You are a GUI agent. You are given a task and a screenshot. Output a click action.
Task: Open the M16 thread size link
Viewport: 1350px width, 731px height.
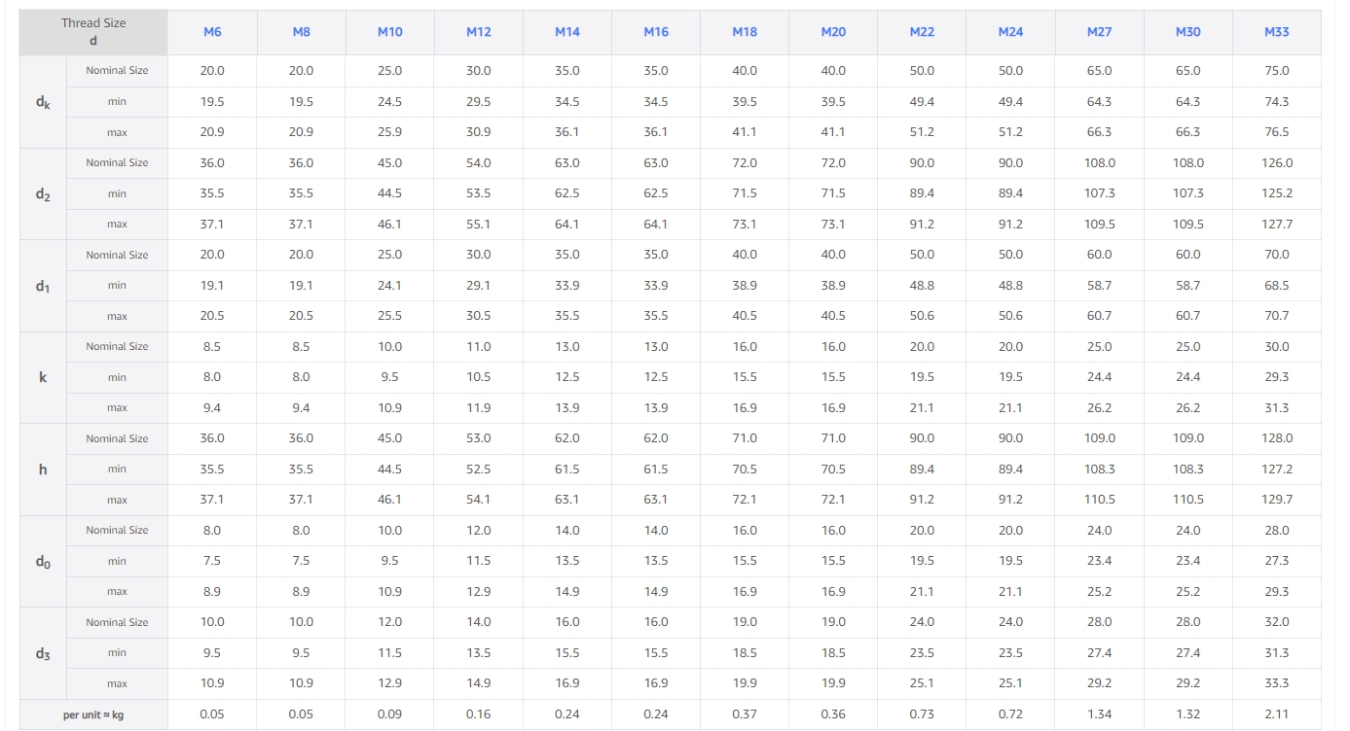pyautogui.click(x=656, y=32)
